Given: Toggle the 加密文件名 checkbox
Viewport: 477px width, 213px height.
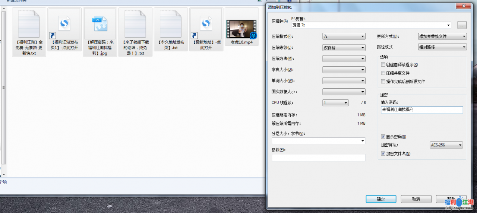Looking at the screenshot, I should [x=383, y=153].
